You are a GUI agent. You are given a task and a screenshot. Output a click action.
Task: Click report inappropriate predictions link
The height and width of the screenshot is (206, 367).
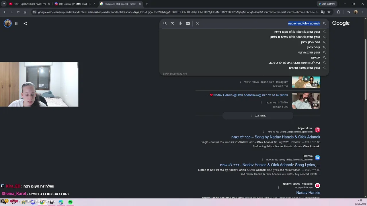click(x=175, y=74)
